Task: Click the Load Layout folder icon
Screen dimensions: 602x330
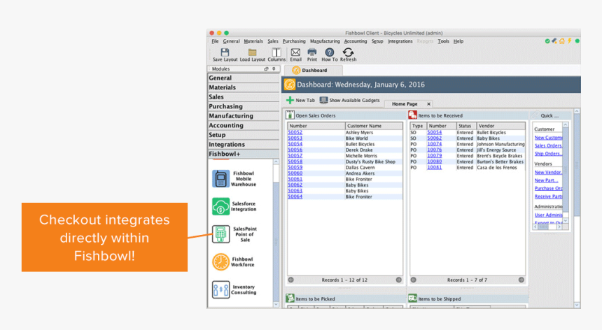Action: pyautogui.click(x=252, y=52)
